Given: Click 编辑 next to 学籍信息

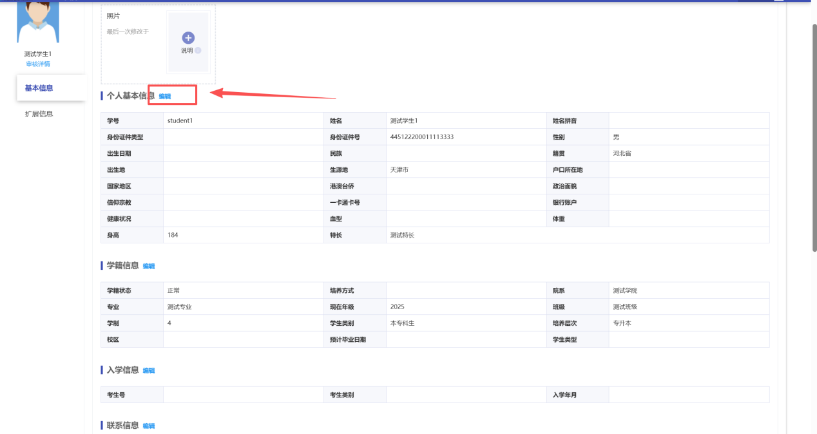Looking at the screenshot, I should (149, 266).
